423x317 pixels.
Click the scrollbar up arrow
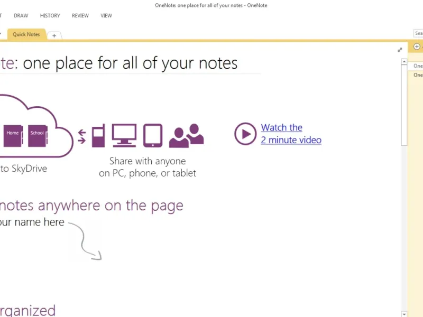coord(404,62)
